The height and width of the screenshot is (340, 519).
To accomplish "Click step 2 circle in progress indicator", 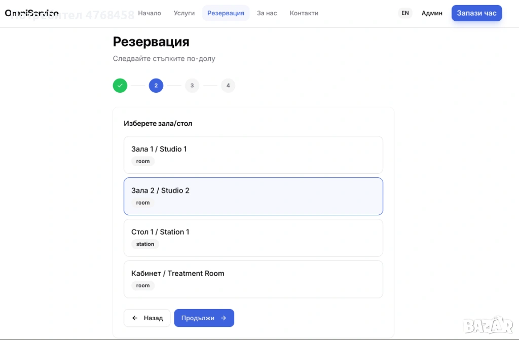I will tap(156, 86).
